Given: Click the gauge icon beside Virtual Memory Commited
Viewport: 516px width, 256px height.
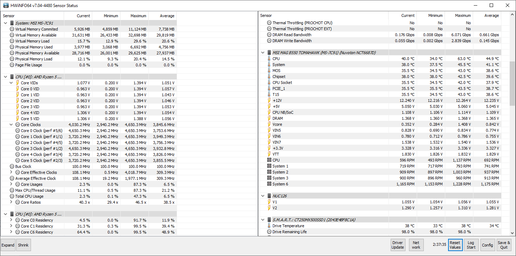Looking at the screenshot, I should tap(12, 29).
